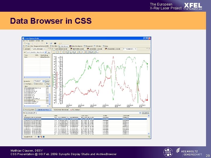The height and width of the screenshot is (158, 211).
Task: Click down arrow of channel list scrollbar
Action: pyautogui.click(x=50, y=104)
